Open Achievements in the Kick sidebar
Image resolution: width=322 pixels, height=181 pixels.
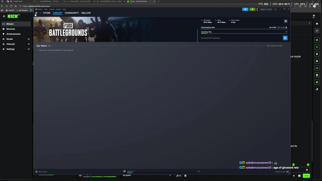pyautogui.click(x=17, y=34)
